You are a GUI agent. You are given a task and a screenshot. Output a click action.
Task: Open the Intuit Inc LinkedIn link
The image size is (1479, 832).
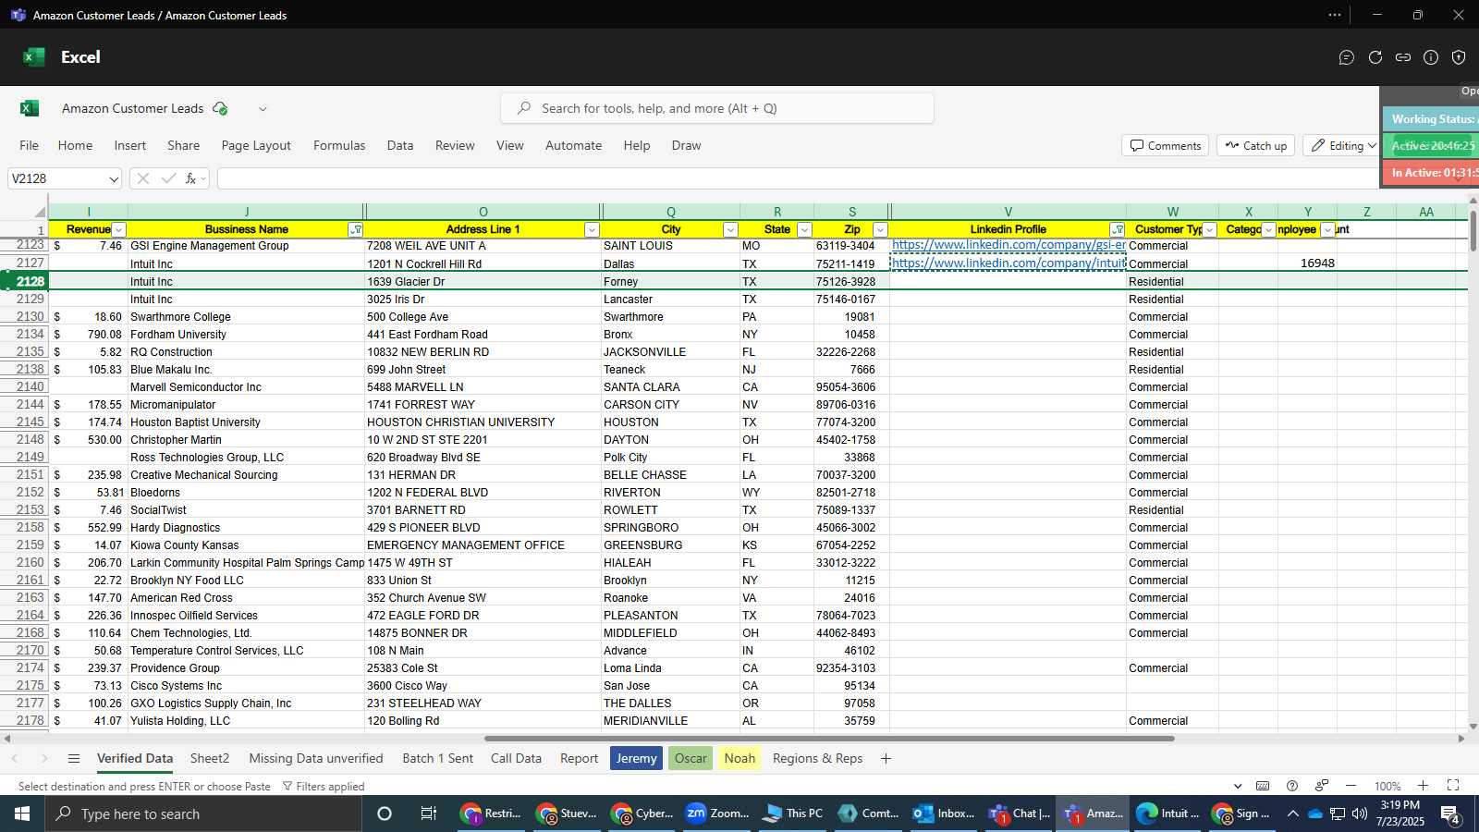click(x=1008, y=263)
